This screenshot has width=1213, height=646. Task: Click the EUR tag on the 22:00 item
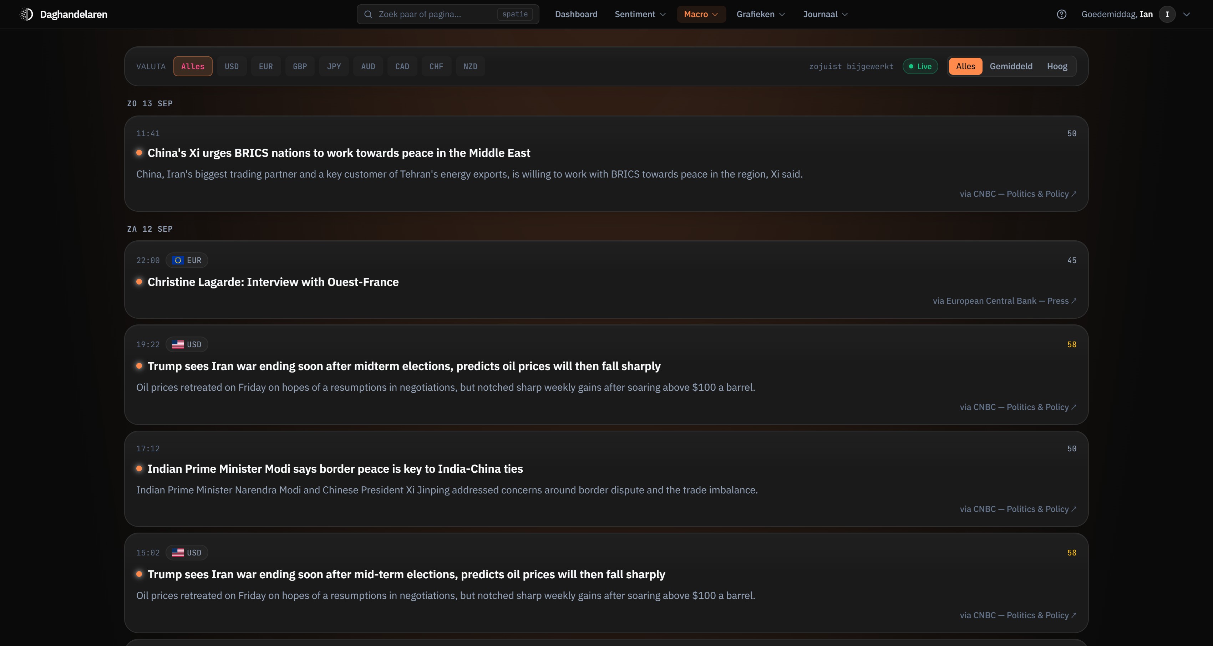187,260
